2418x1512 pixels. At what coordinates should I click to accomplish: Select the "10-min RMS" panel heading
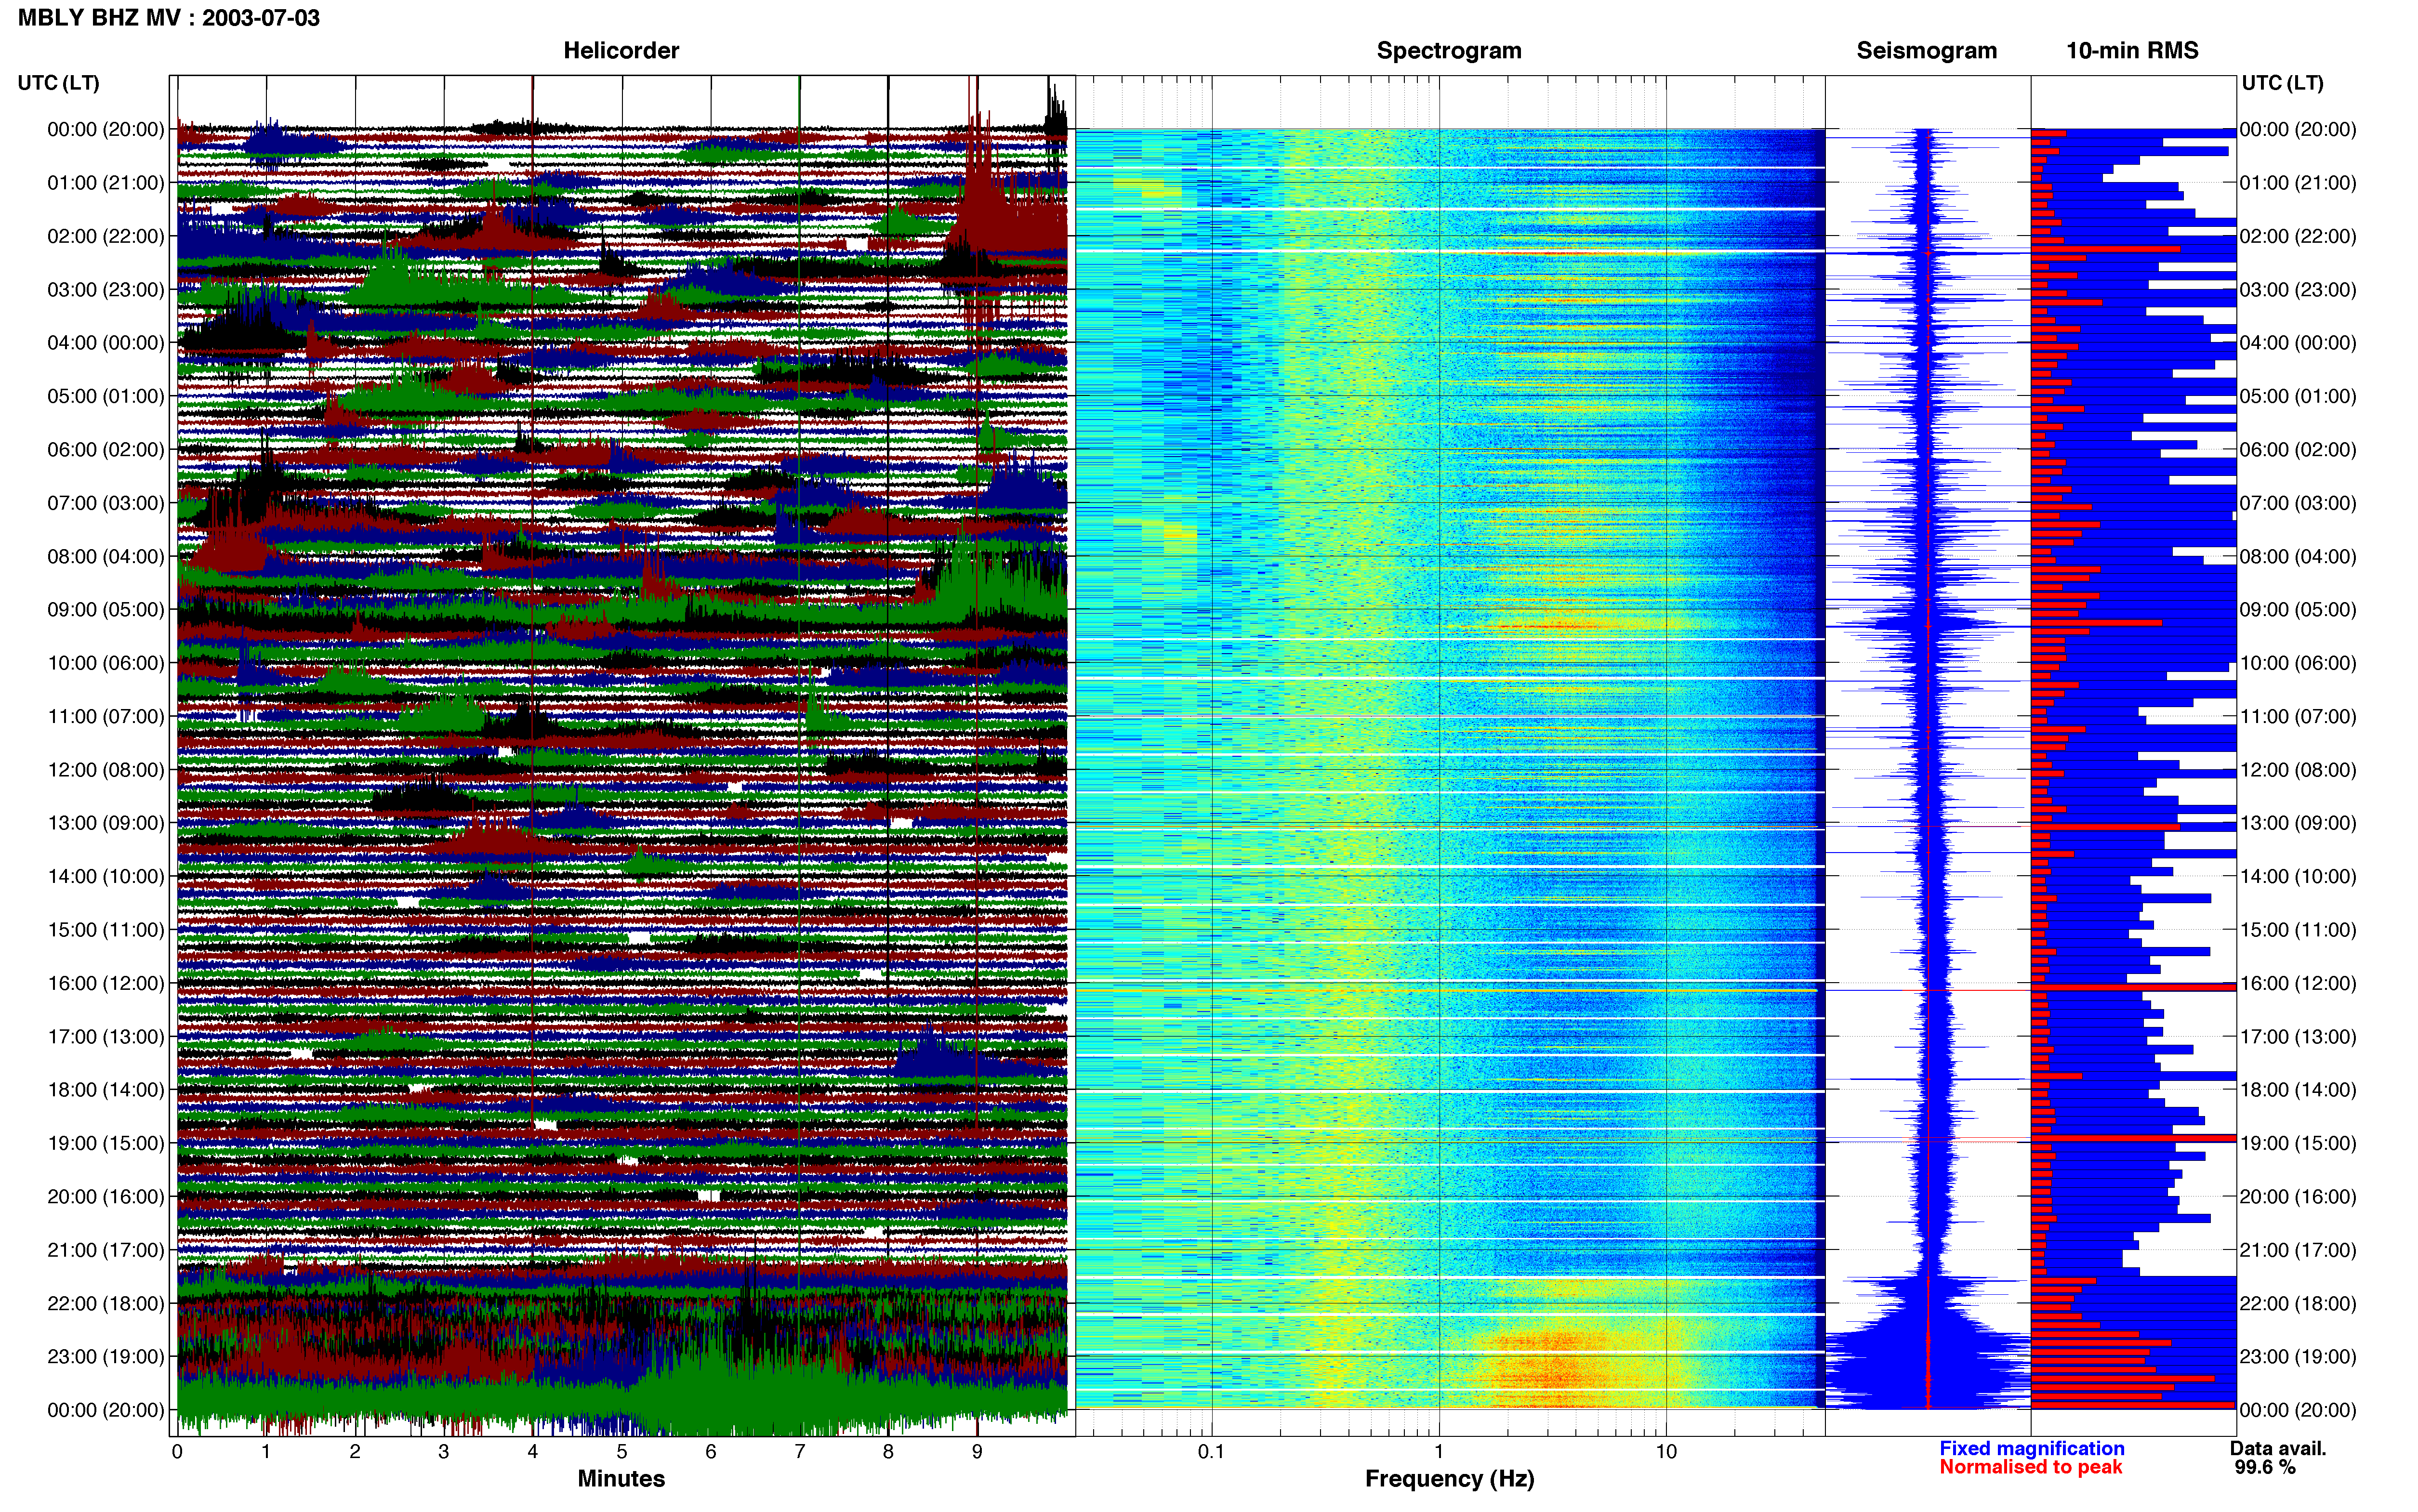(2132, 50)
